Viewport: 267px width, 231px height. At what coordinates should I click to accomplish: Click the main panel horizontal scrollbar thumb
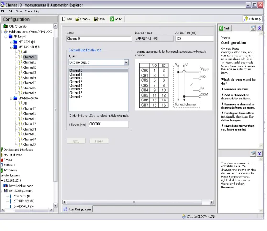[134, 202]
